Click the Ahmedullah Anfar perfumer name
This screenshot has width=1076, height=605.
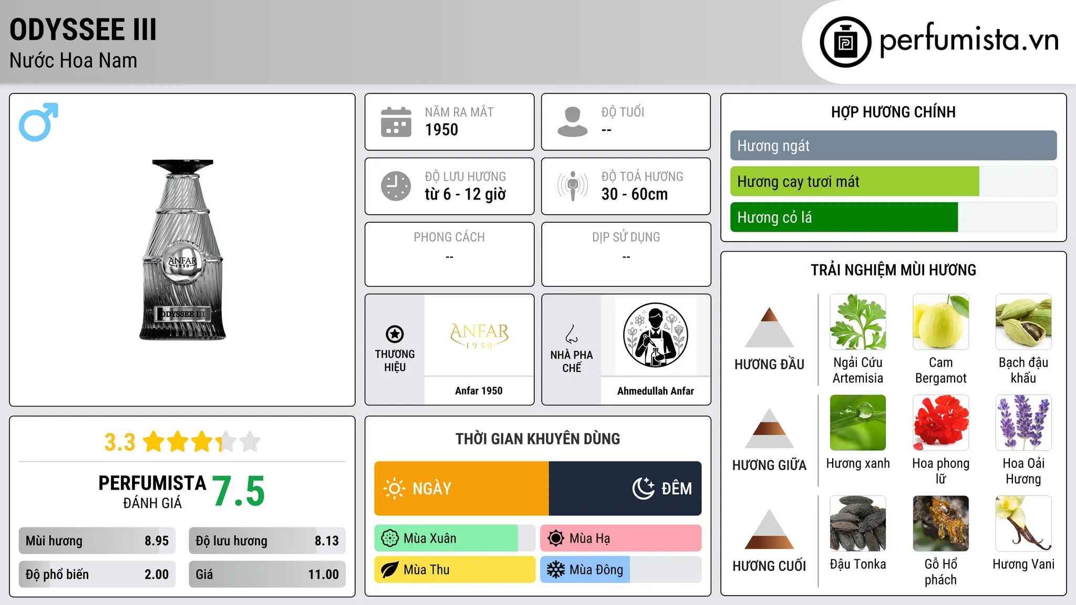(x=655, y=391)
